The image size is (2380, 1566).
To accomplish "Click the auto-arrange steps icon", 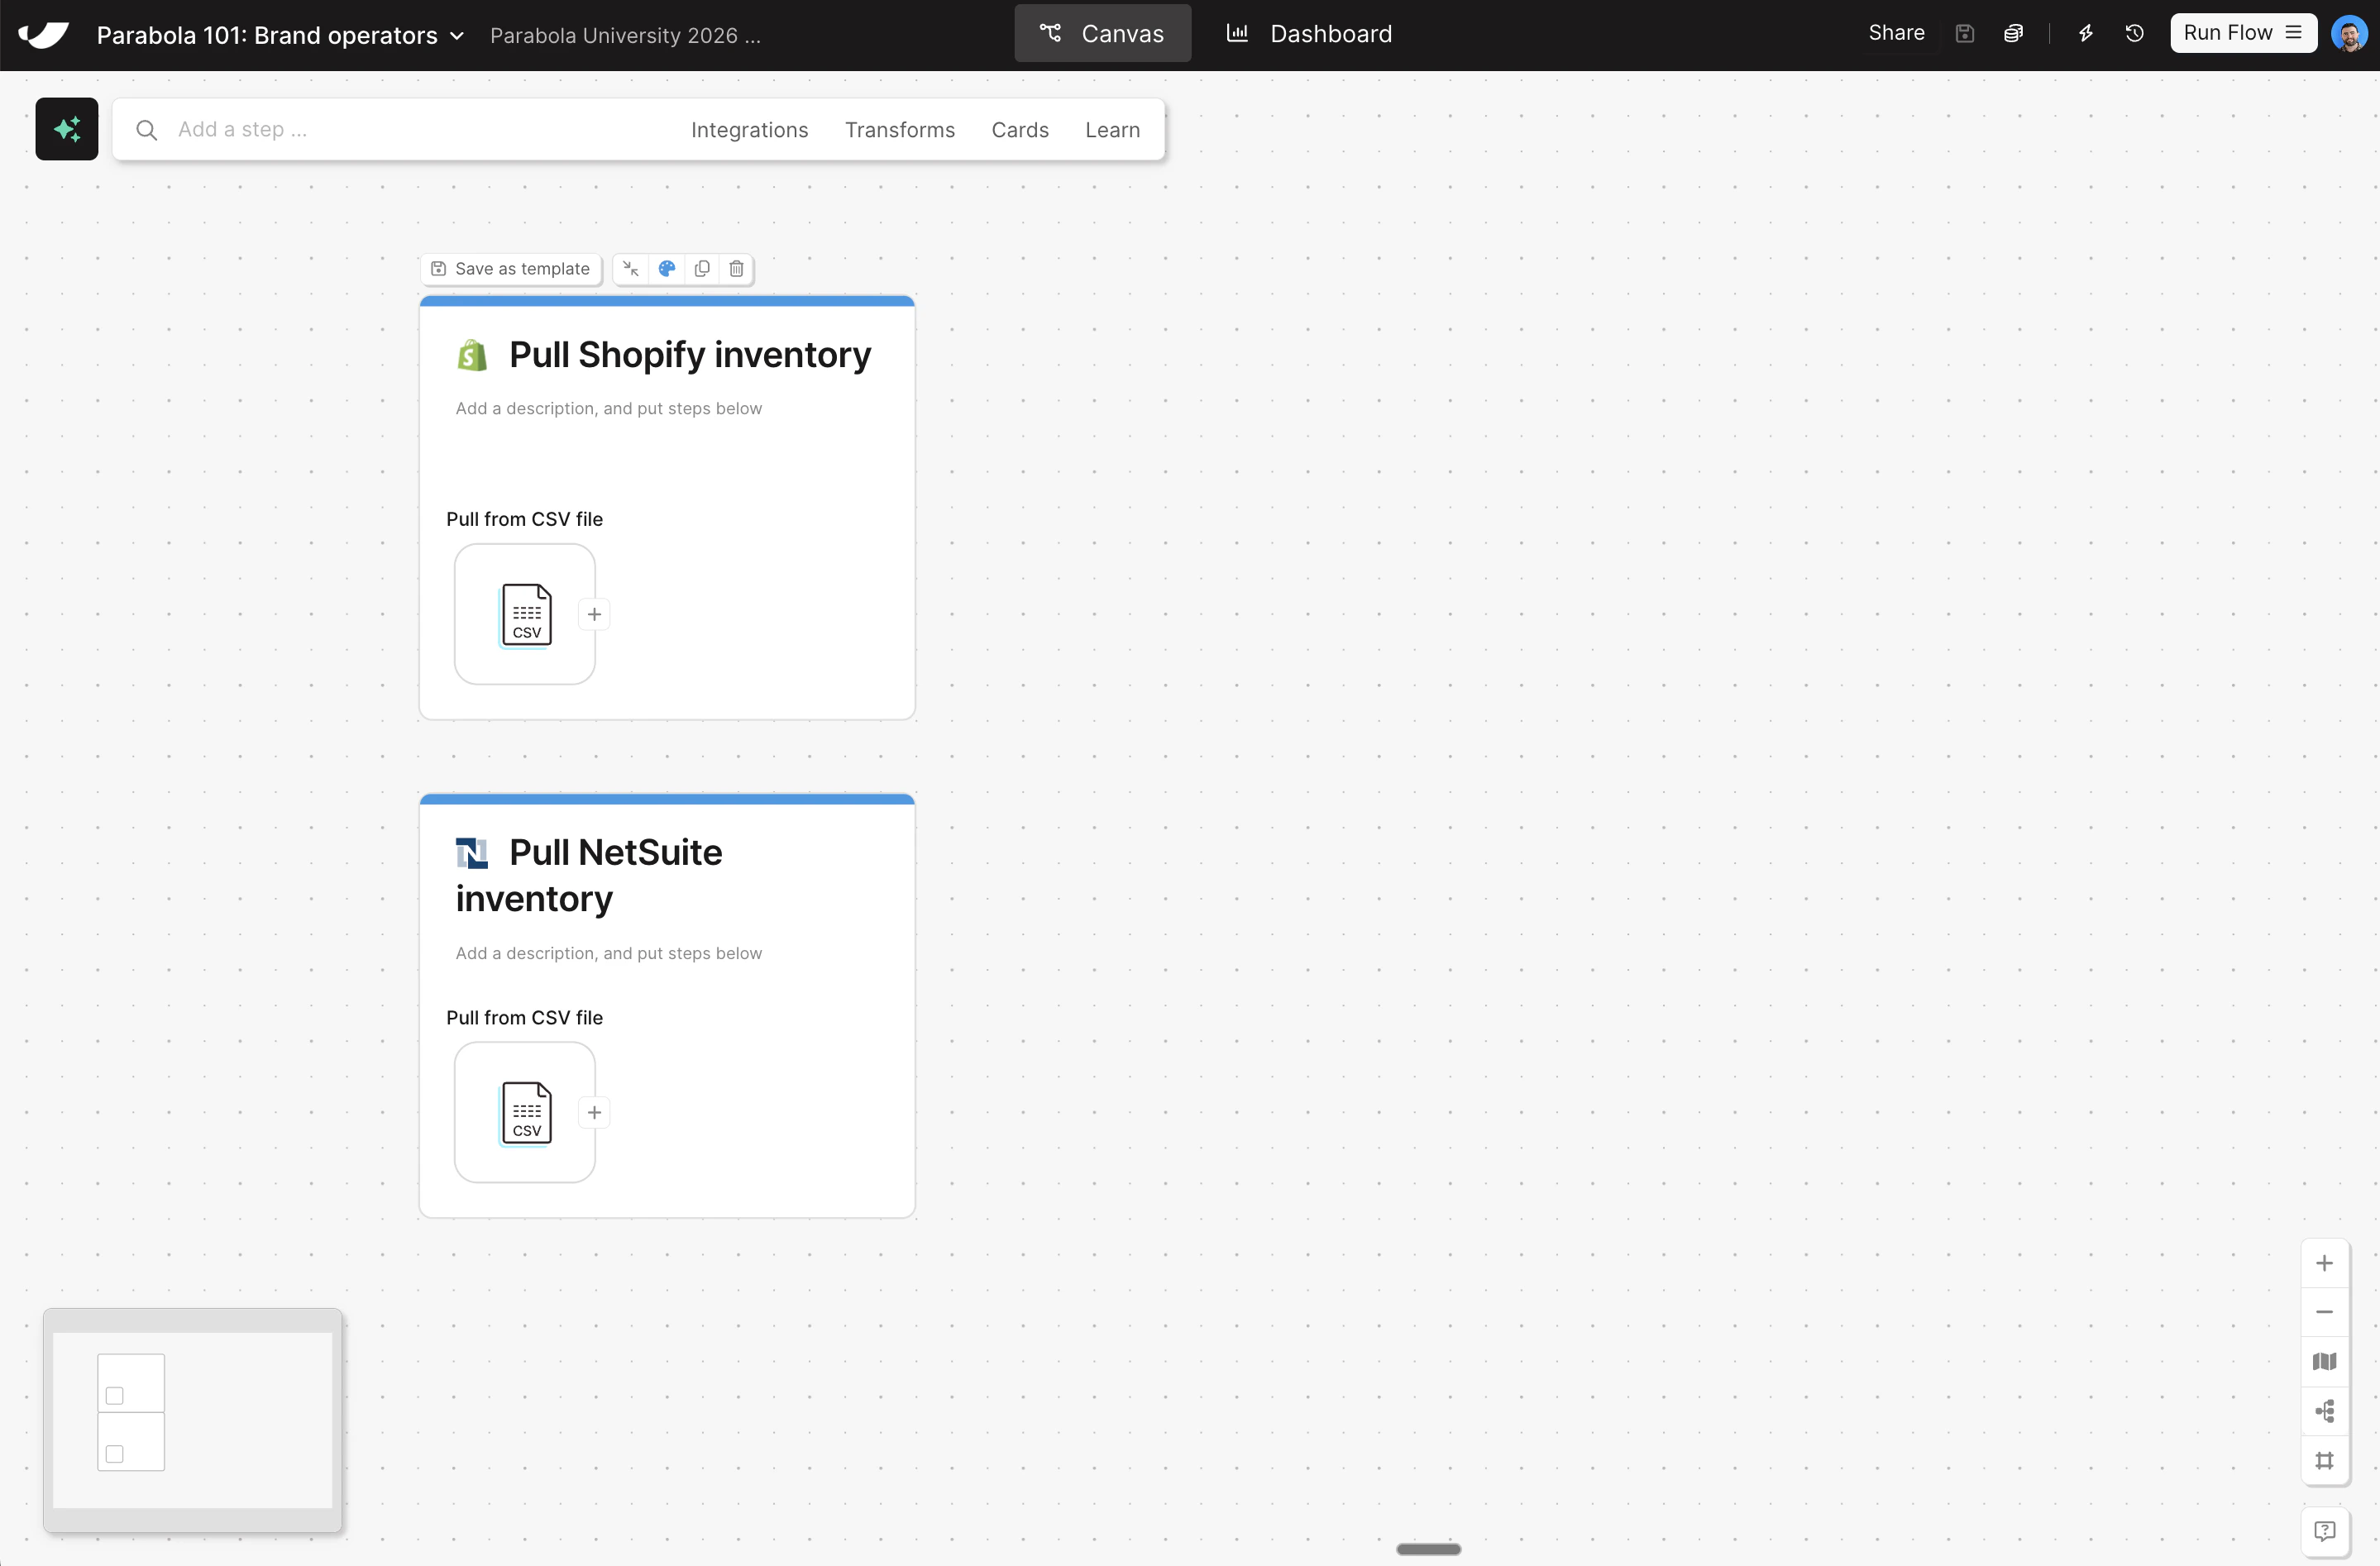I will click(2324, 1411).
